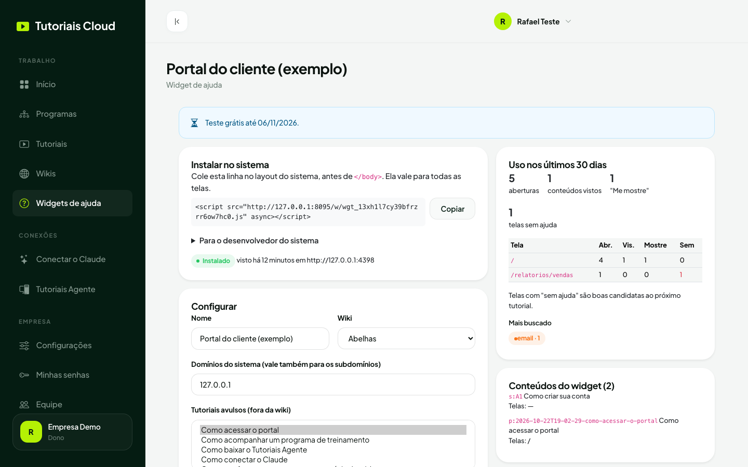The width and height of the screenshot is (748, 467).
Task: Click the Teste grátis até 06/11/2026 text
Action: pyautogui.click(x=252, y=123)
